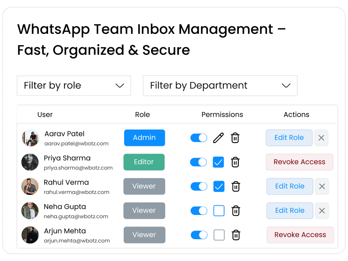Toggle permissions switch for Rahul Verma
Image resolution: width=348 pixels, height=261 pixels.
tap(199, 187)
